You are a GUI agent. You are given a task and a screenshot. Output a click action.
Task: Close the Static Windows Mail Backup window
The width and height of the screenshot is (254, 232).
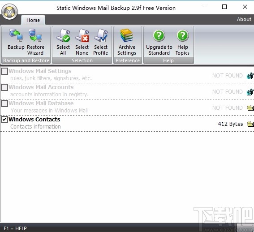(x=245, y=7)
